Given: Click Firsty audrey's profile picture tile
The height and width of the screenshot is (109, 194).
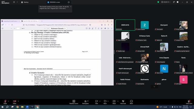Looking at the screenshot, I should tap(183, 25).
